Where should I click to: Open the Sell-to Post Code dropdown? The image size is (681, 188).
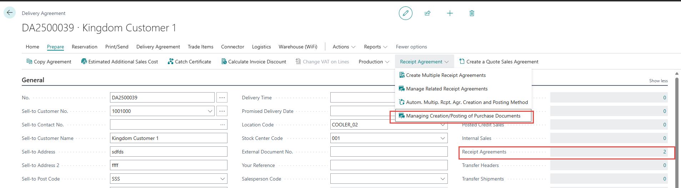(222, 179)
